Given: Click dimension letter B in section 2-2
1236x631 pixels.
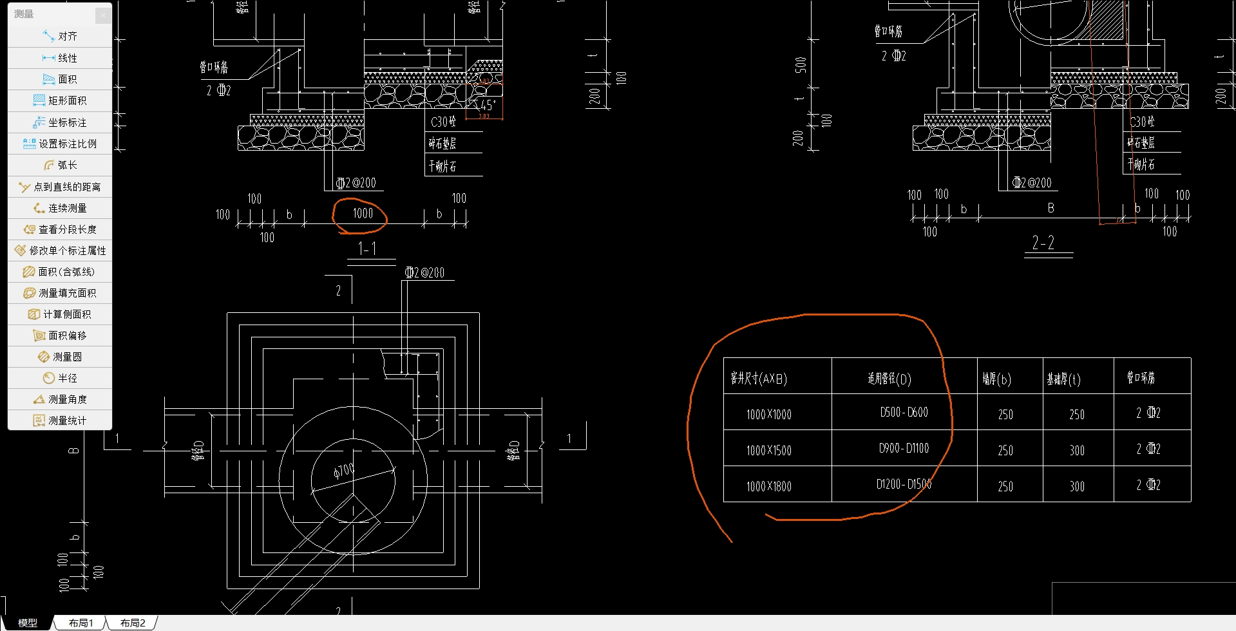Looking at the screenshot, I should (x=1051, y=208).
